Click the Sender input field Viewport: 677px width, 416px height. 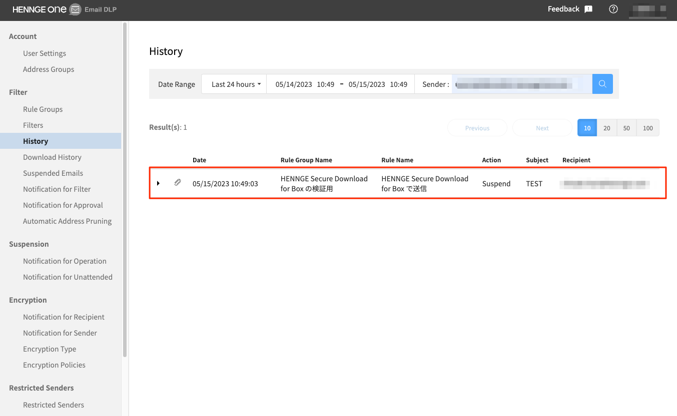pos(522,84)
